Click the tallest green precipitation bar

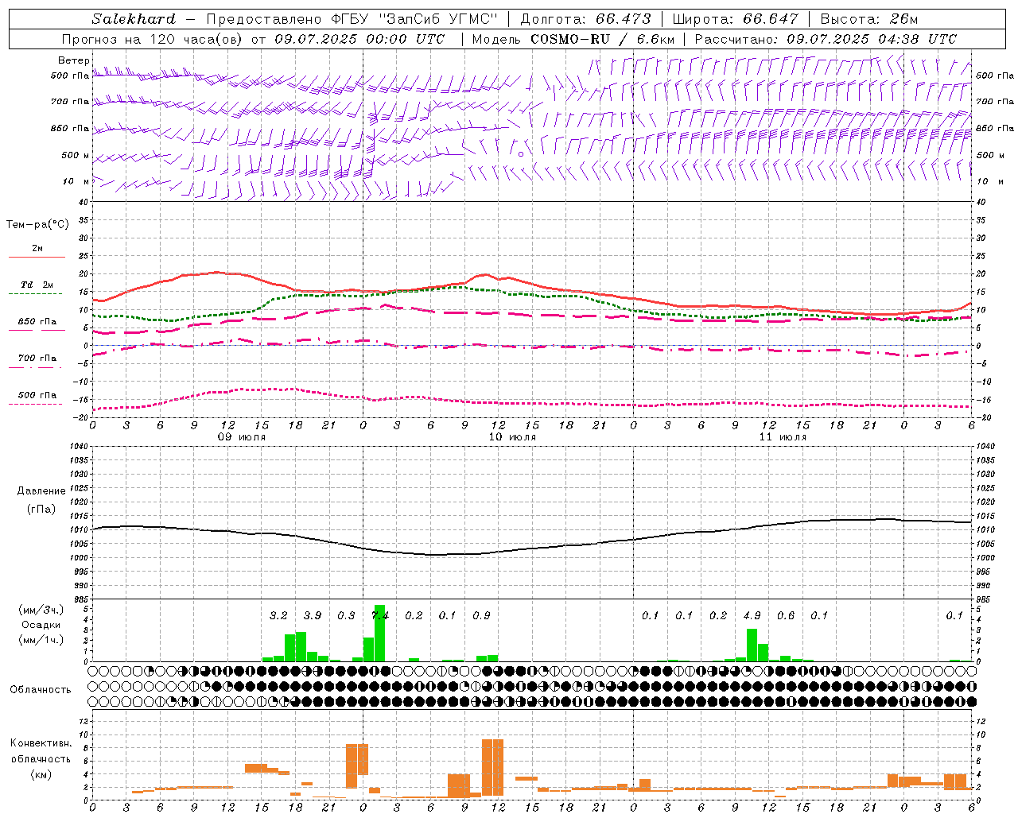pyautogui.click(x=379, y=634)
